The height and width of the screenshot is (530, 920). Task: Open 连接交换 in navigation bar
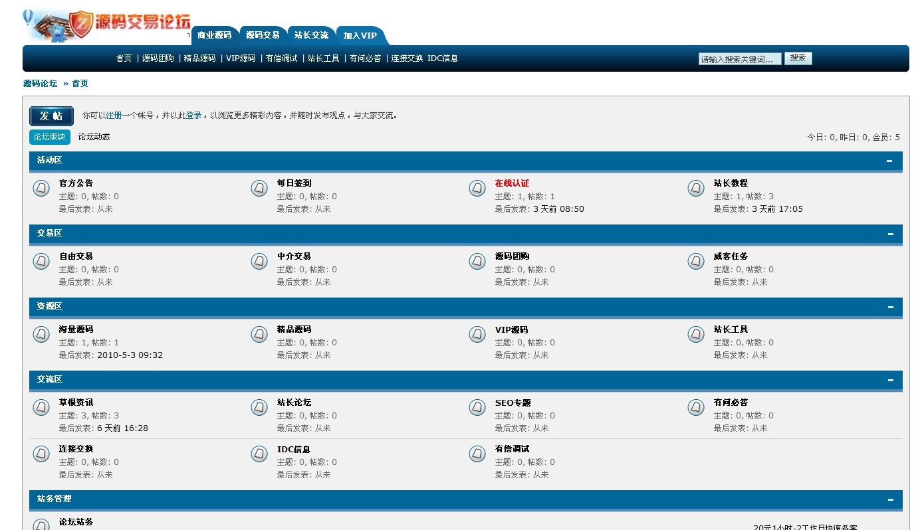click(x=407, y=58)
